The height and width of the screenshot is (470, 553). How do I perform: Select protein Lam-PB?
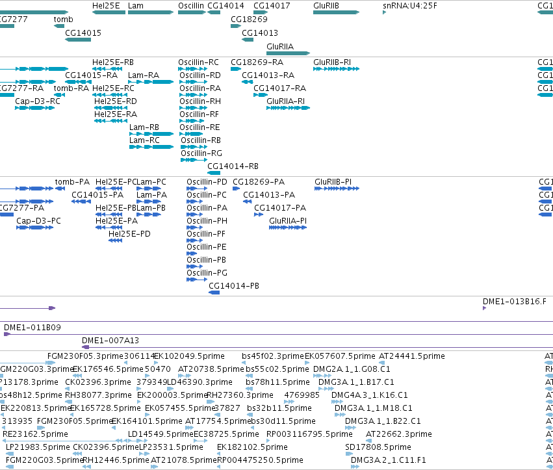[x=149, y=215]
